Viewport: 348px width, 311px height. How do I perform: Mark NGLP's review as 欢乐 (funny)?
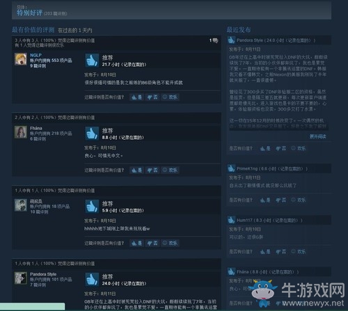pos(170,97)
